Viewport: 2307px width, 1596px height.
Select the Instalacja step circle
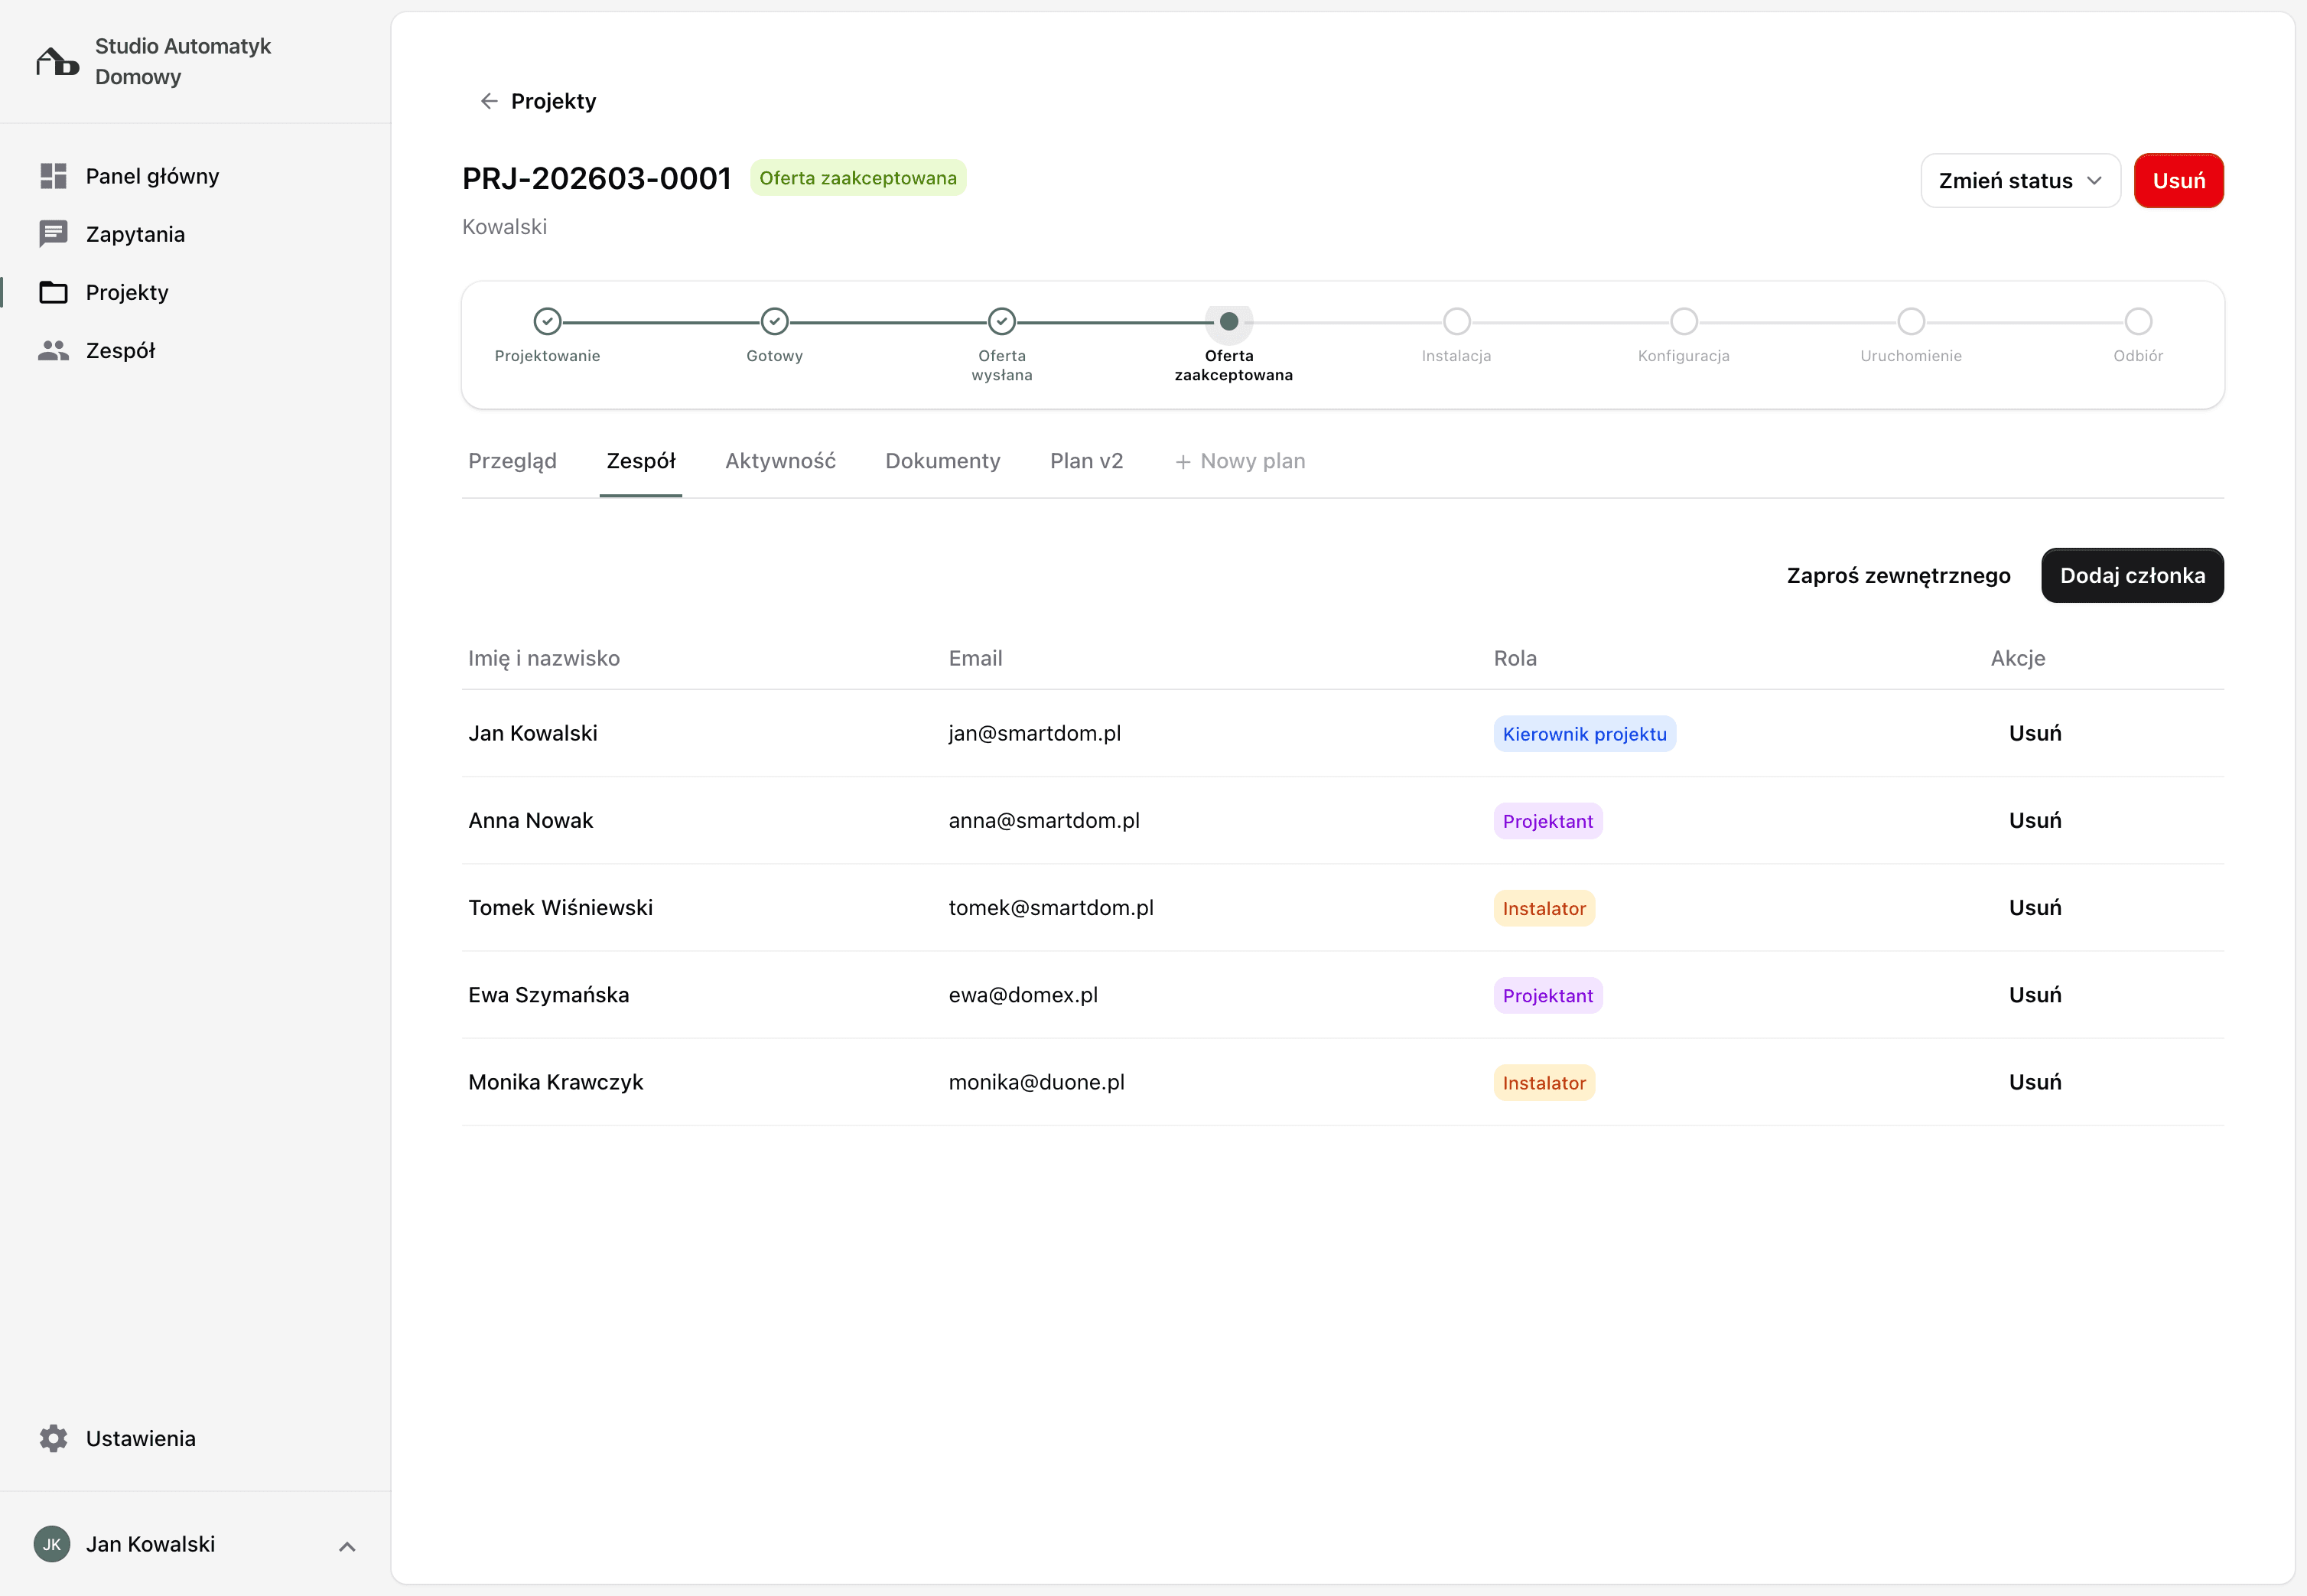pyautogui.click(x=1456, y=322)
